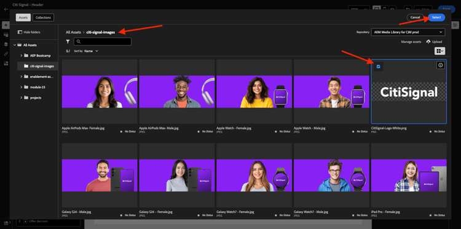Click the link icon in left sidebar
Image resolution: width=461 pixels, height=229 pixels.
(6, 54)
